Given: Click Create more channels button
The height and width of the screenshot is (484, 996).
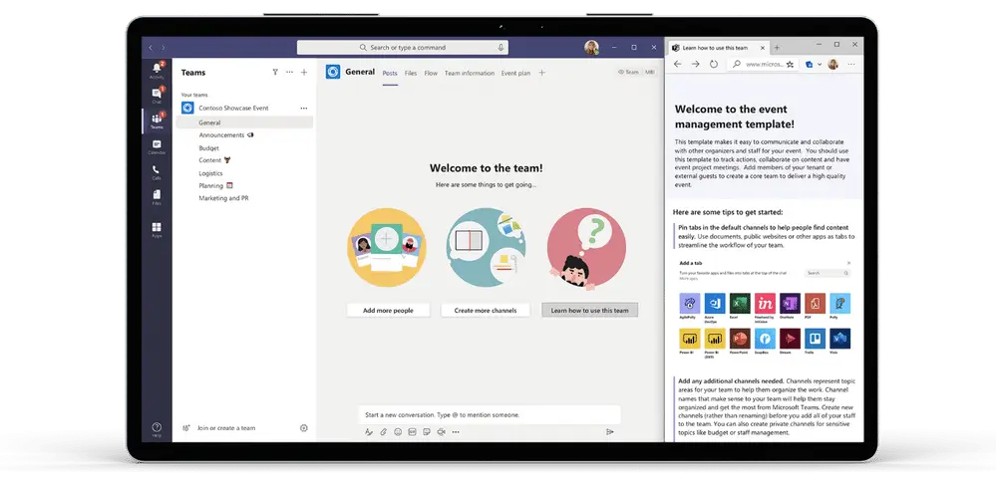Looking at the screenshot, I should coord(486,310).
